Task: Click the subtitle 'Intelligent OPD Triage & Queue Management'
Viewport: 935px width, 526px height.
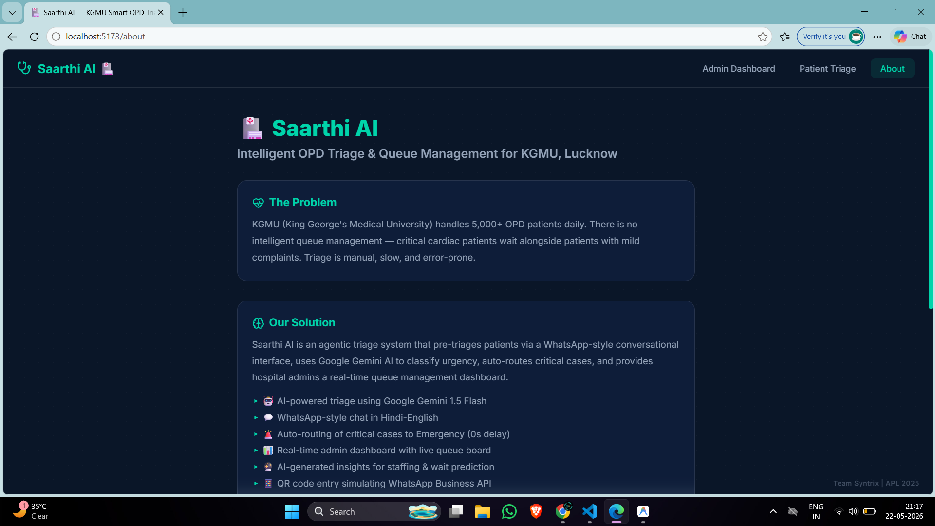Action: coord(427,153)
